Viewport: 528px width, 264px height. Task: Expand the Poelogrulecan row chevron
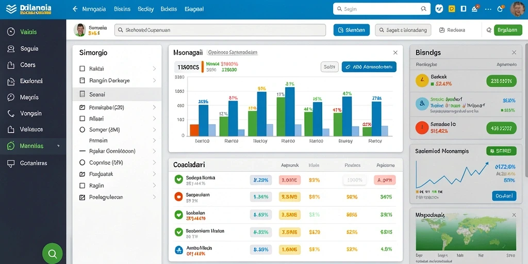154,197
